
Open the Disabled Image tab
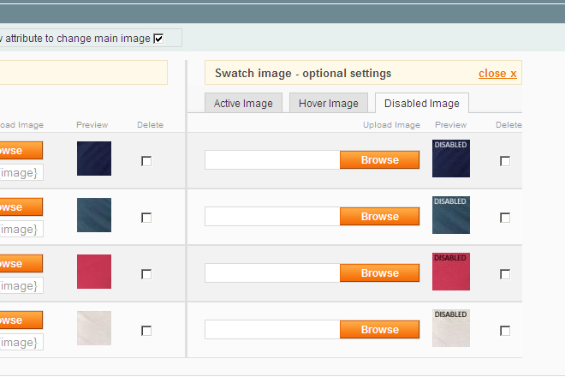tap(421, 104)
